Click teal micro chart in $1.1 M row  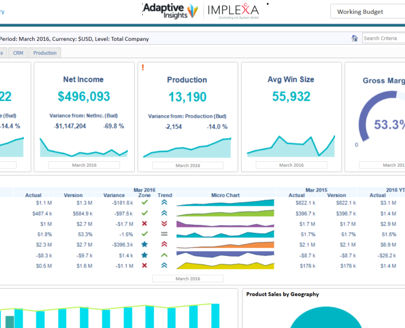coord(225,203)
